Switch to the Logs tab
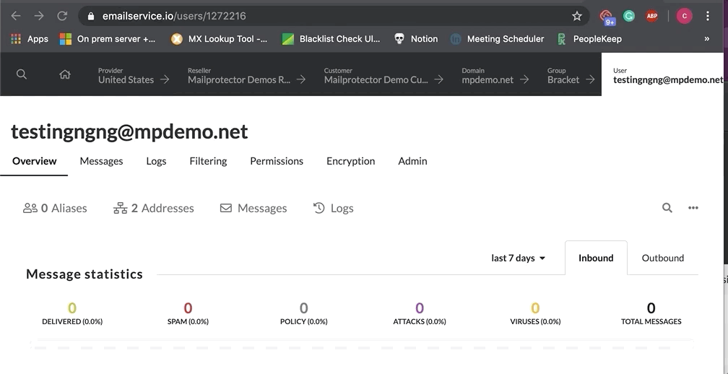Image resolution: width=728 pixels, height=374 pixels. point(156,161)
